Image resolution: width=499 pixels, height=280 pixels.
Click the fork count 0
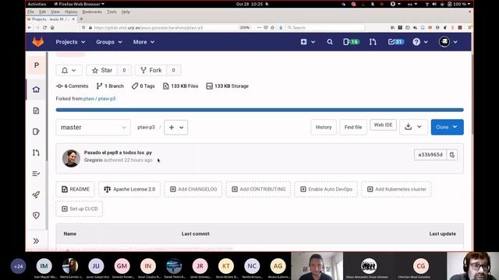tap(173, 70)
